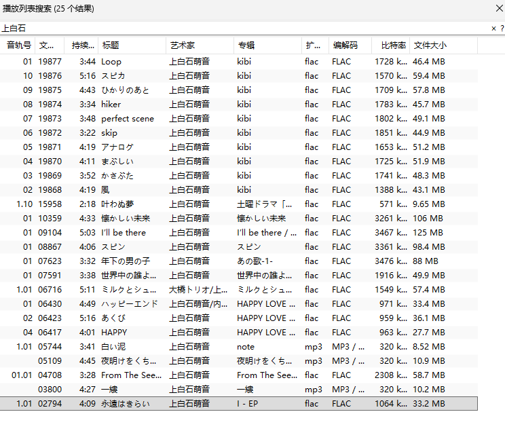The width and height of the screenshot is (505, 431).
Task: Clear the search field with the × icon
Action: [493, 29]
